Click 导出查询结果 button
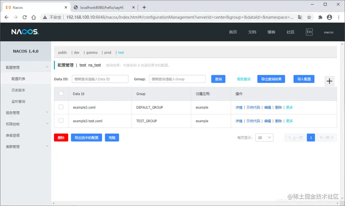Screen dimensions: 345x206 (x=271, y=79)
